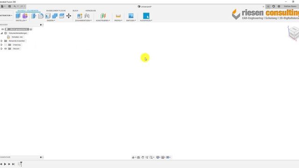The image size is (299, 168).
Task: Click the Look At icon in navigation bar
Action: tap(139, 157)
